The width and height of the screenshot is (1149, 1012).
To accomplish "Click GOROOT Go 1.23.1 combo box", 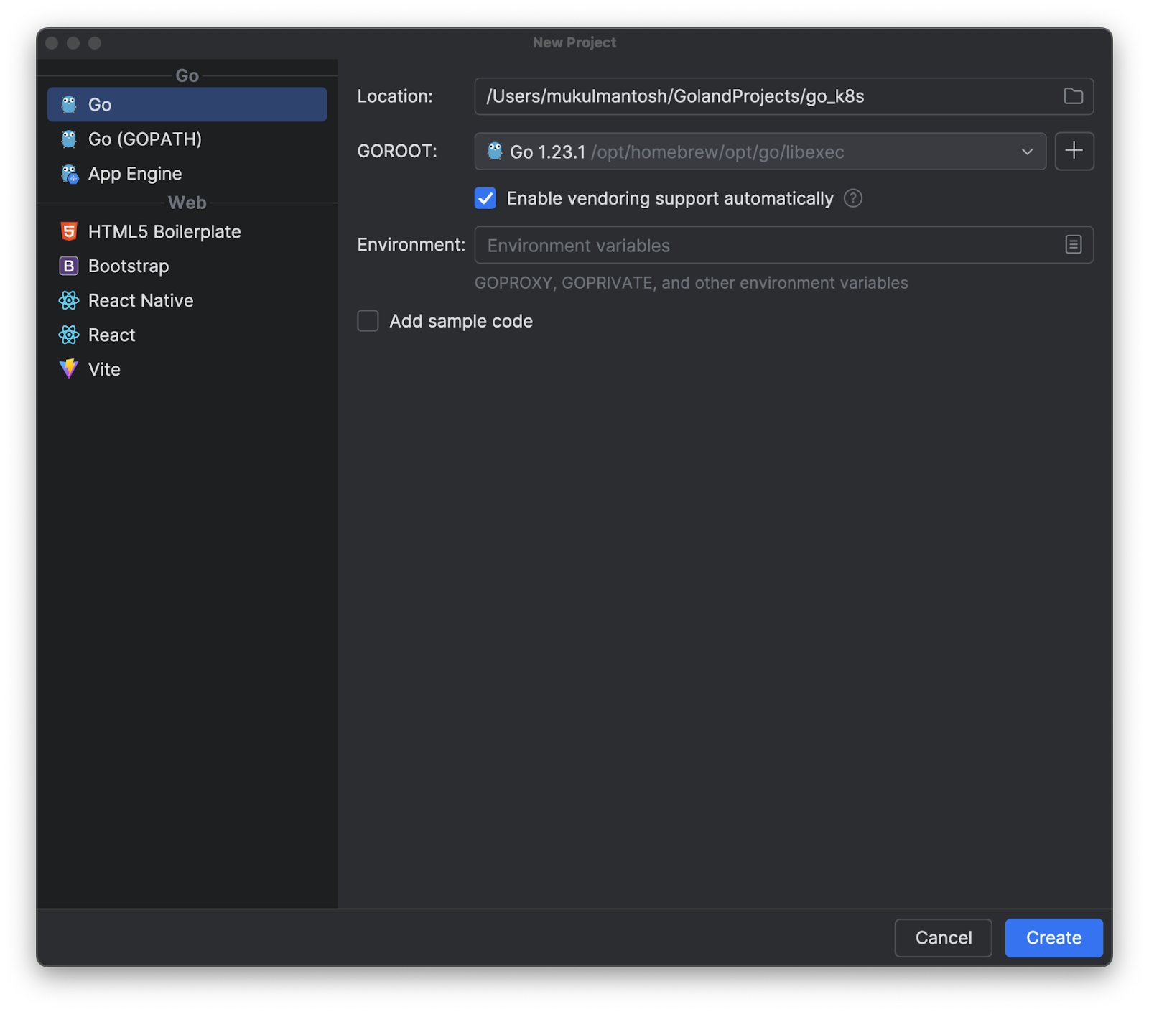I will [x=760, y=152].
